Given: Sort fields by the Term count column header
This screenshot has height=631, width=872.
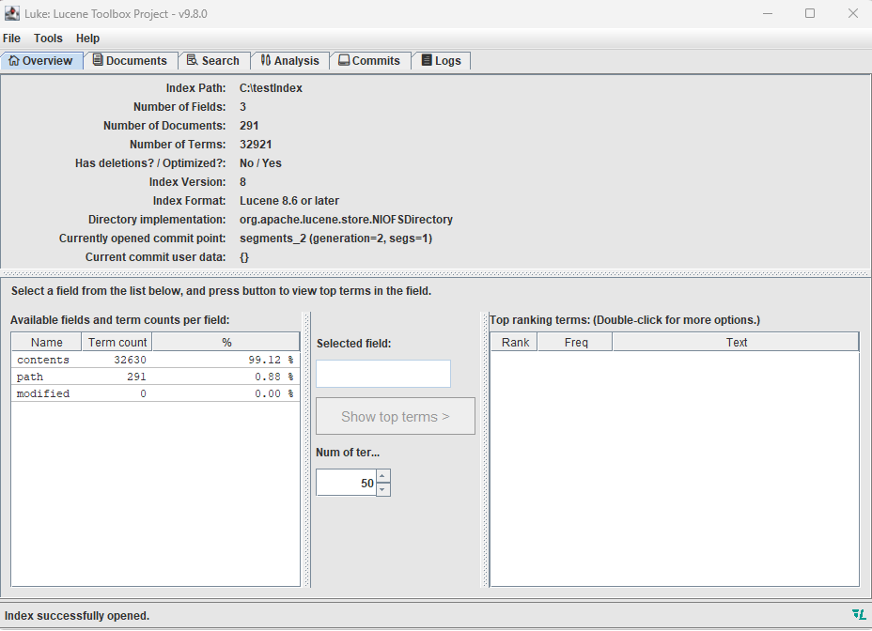Looking at the screenshot, I should point(116,342).
